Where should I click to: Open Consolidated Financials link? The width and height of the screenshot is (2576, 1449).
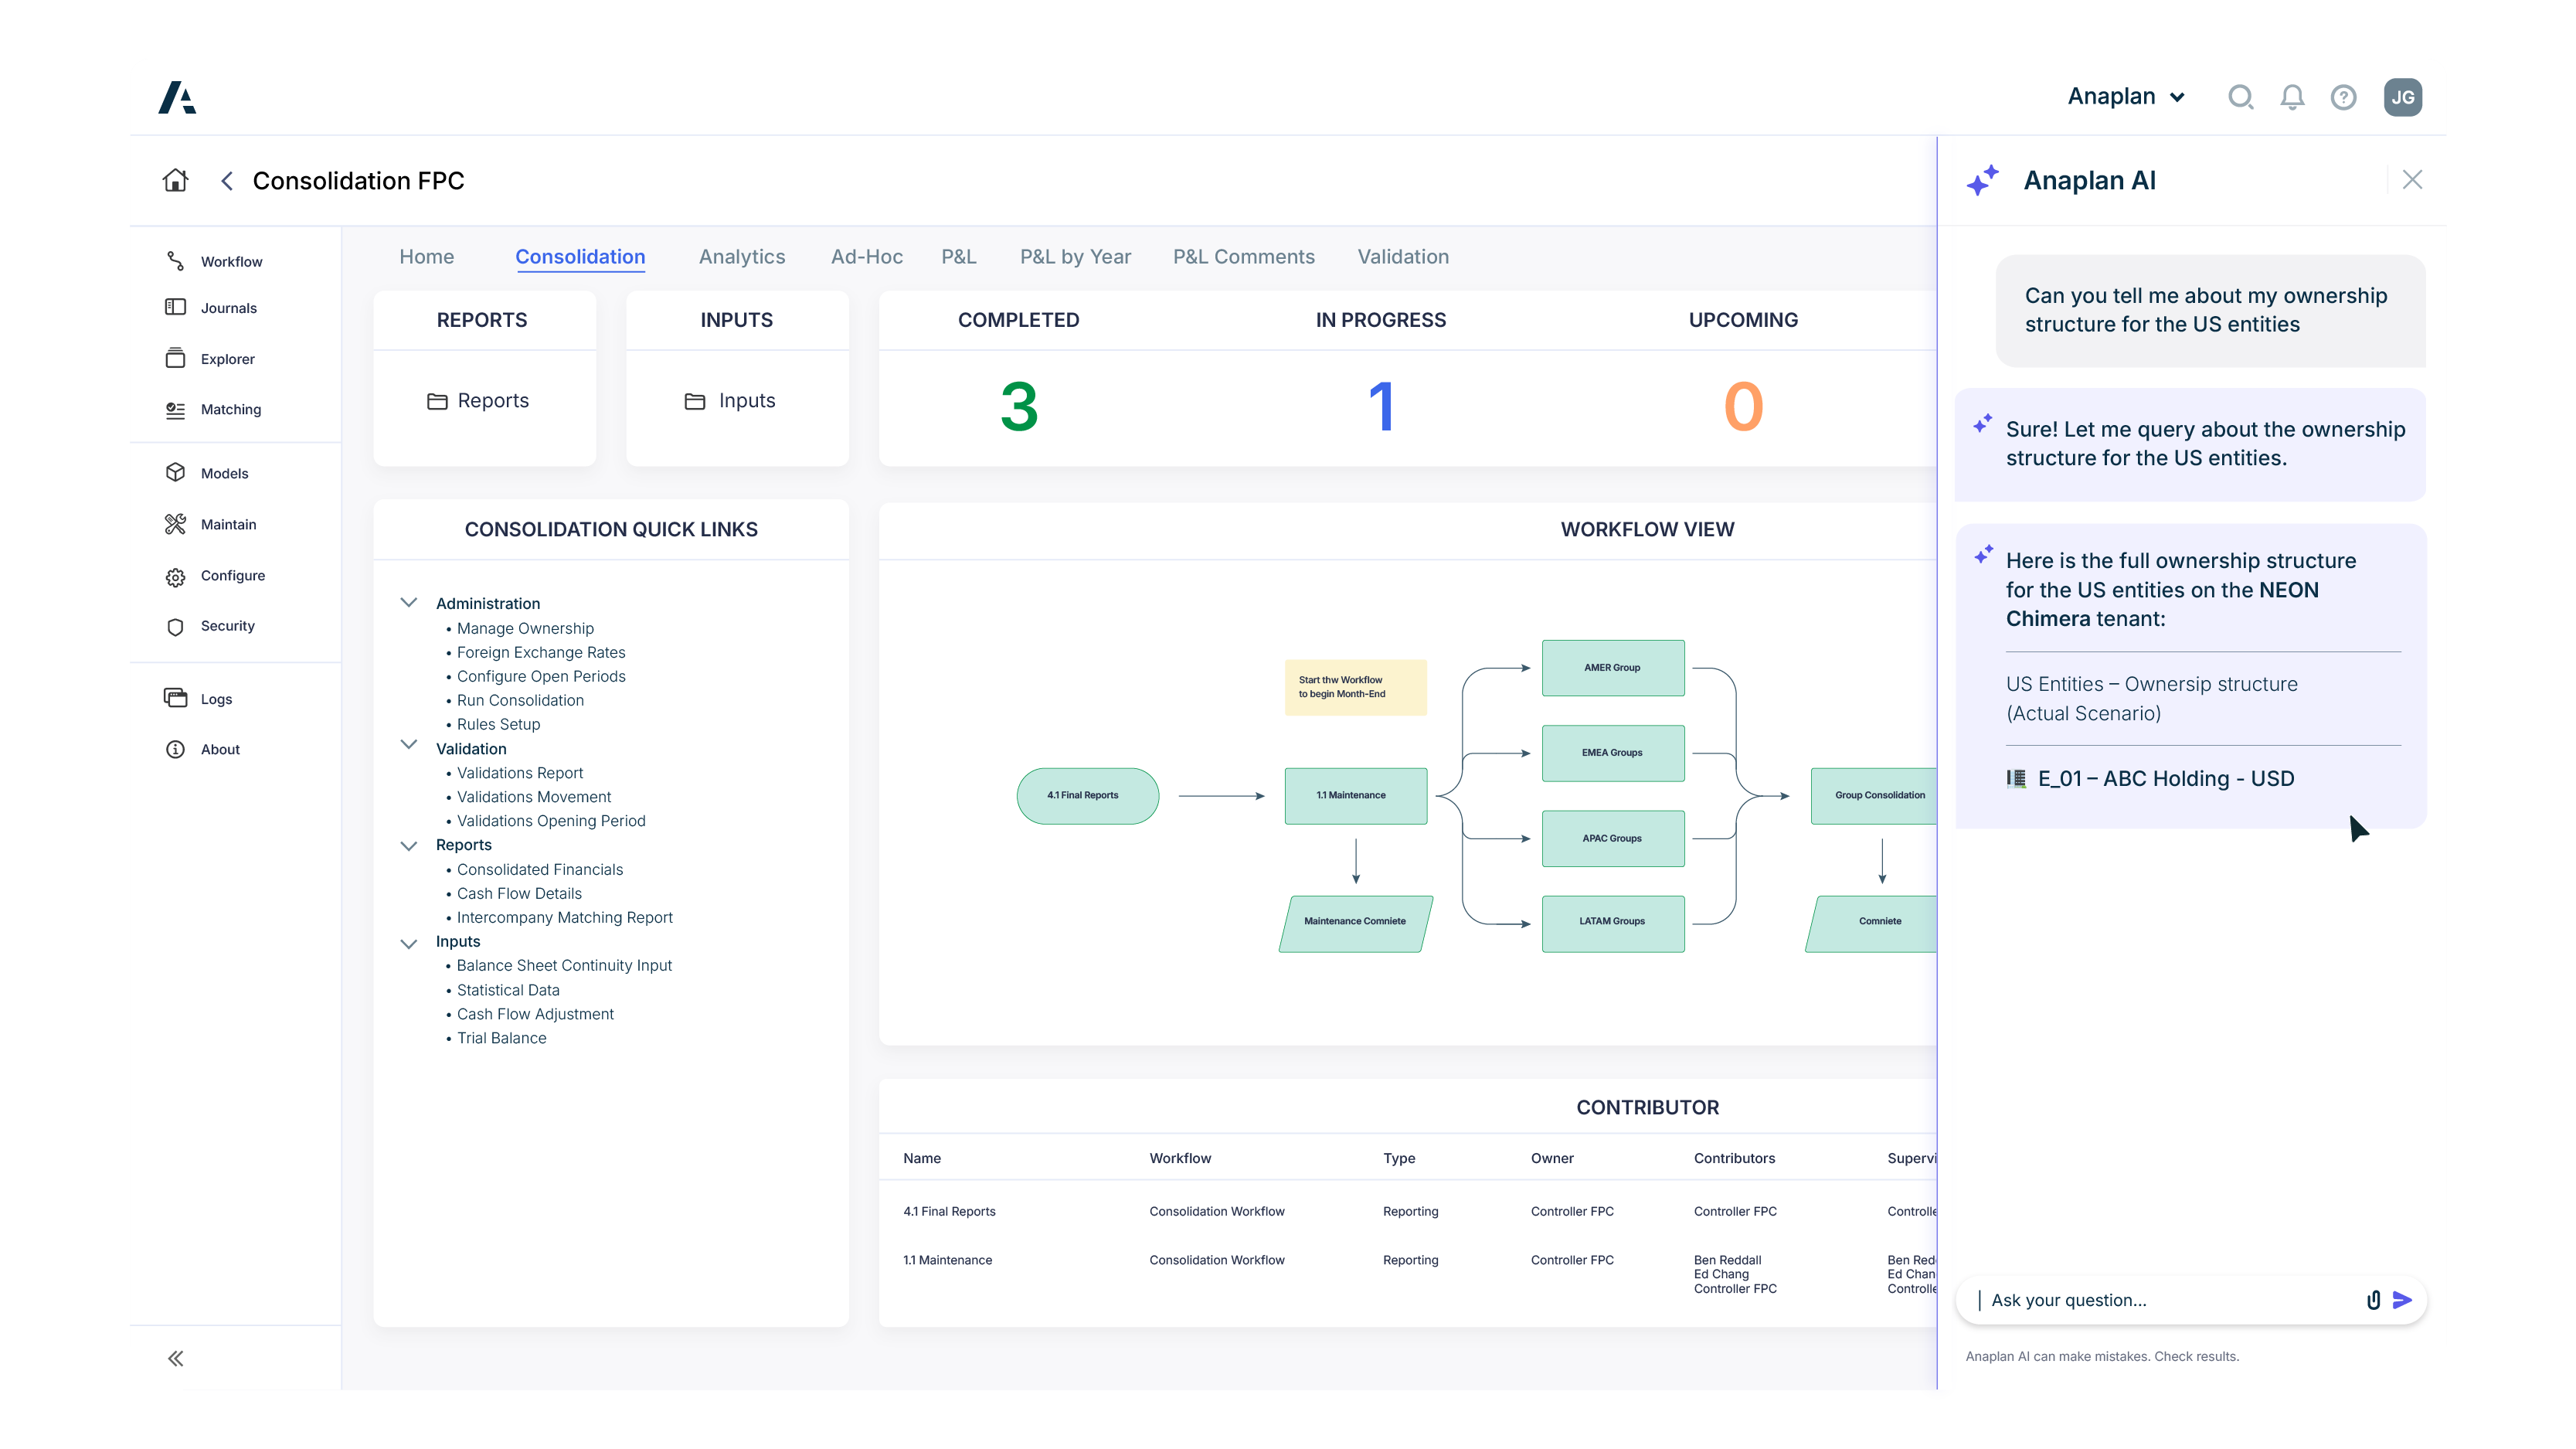540,870
